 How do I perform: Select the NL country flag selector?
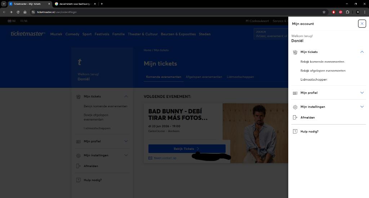pos(12,21)
